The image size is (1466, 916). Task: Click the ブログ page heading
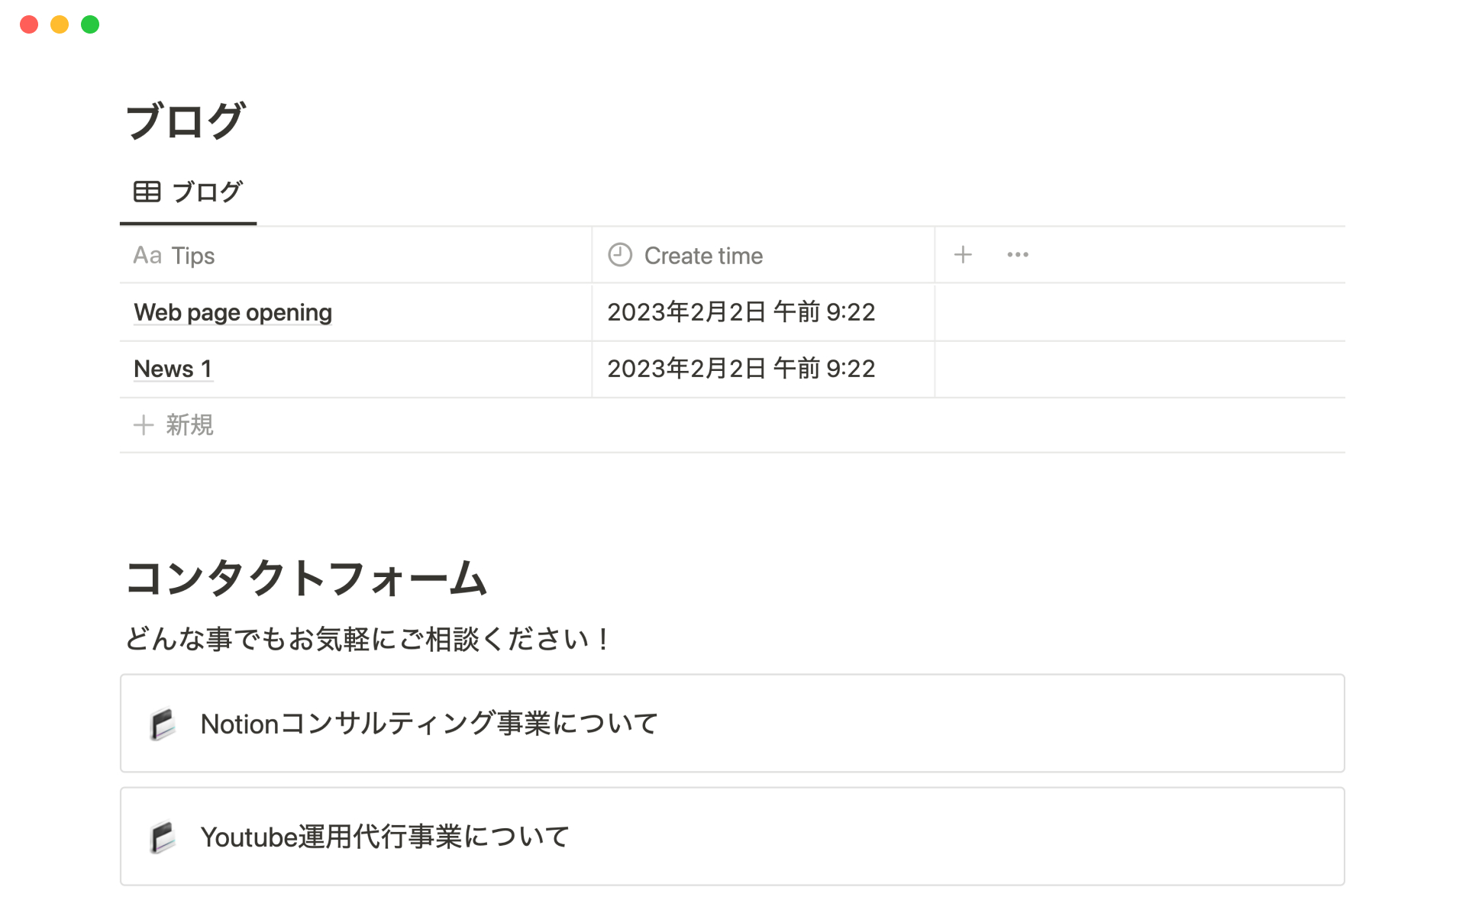point(185,121)
